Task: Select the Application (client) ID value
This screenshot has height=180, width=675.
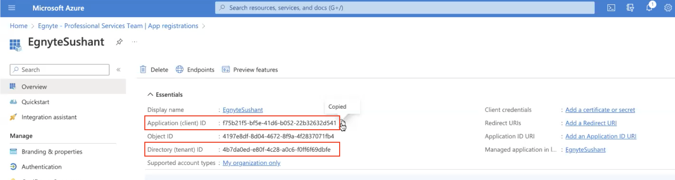Action: pos(279,123)
